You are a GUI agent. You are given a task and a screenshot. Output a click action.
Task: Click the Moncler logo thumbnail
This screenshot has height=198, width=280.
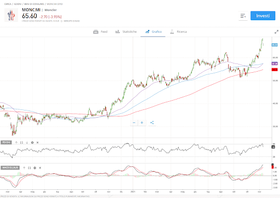11,15
